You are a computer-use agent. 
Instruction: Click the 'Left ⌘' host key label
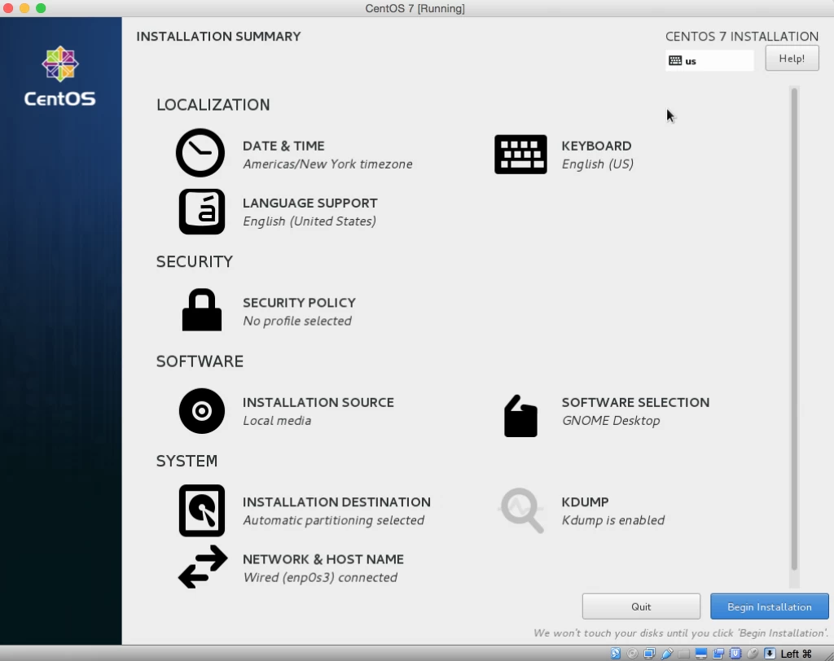[796, 654]
